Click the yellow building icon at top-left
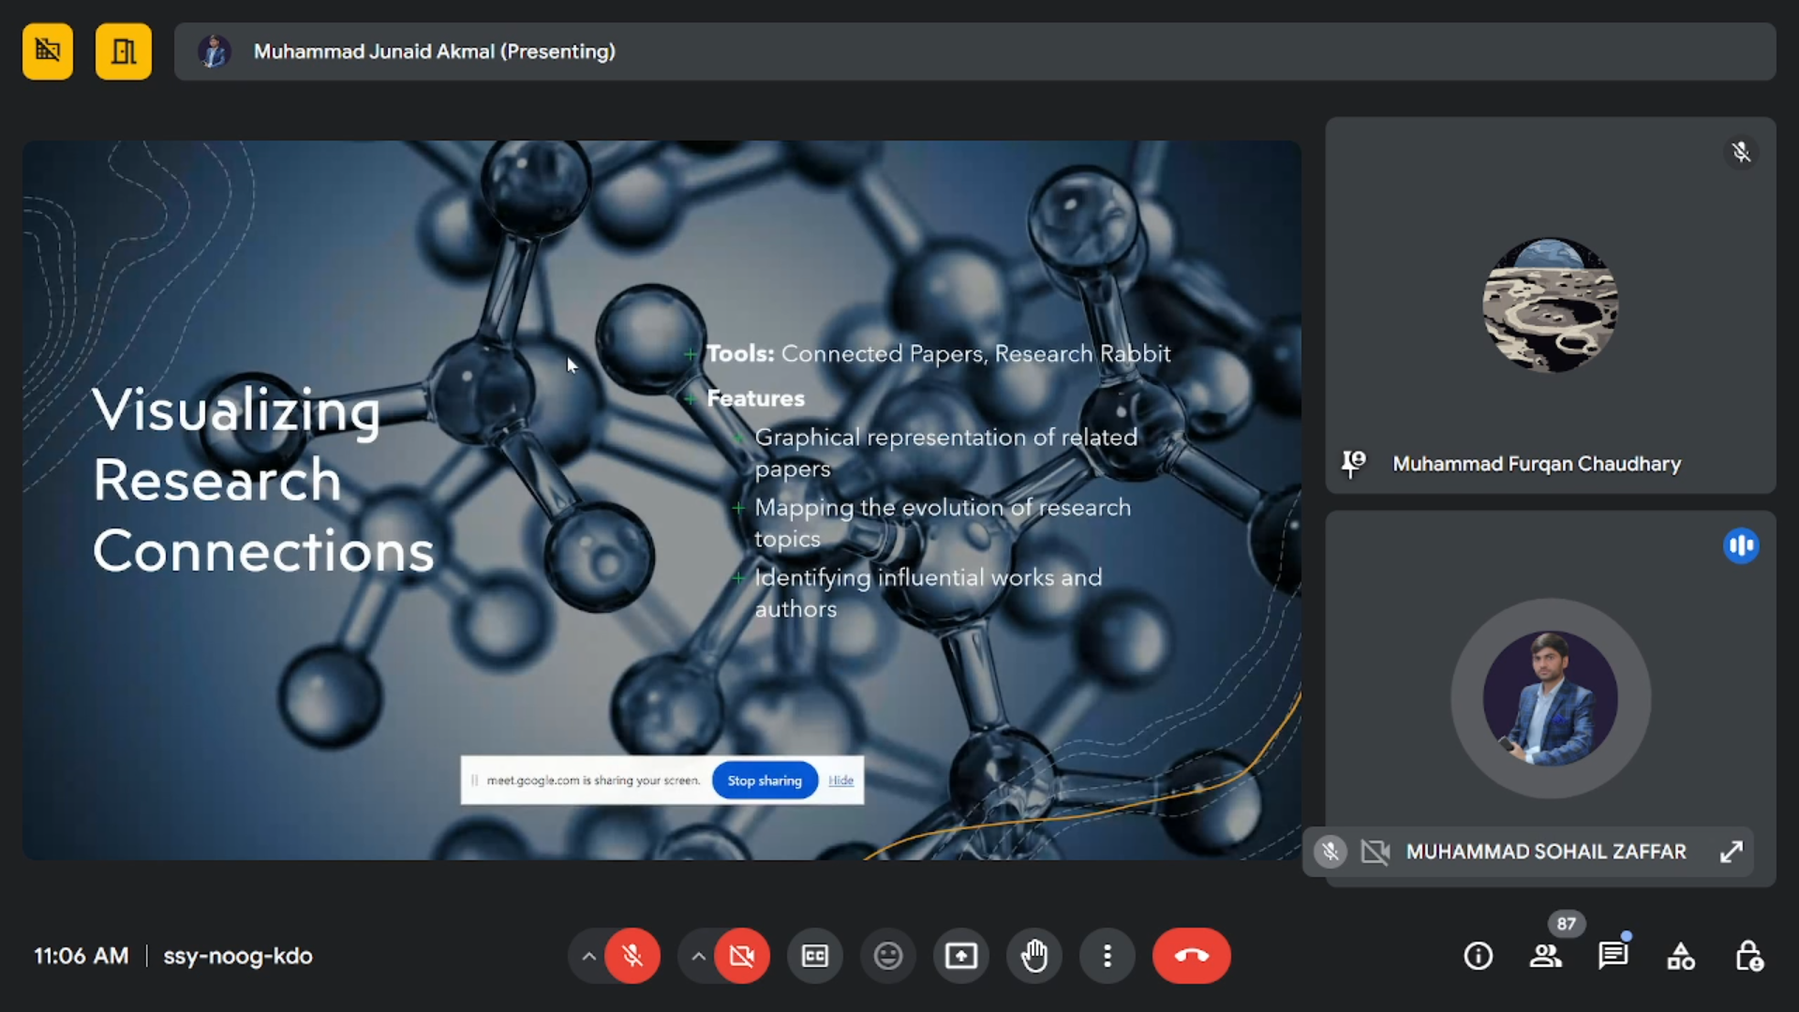Viewport: 1799px width, 1012px height. [x=124, y=52]
